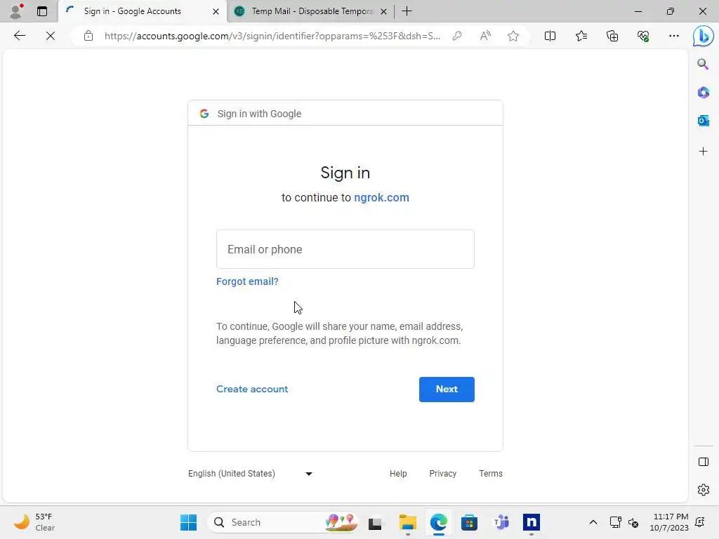This screenshot has height=539, width=719.
Task: Open the Edge profile icon
Action: [x=17, y=11]
